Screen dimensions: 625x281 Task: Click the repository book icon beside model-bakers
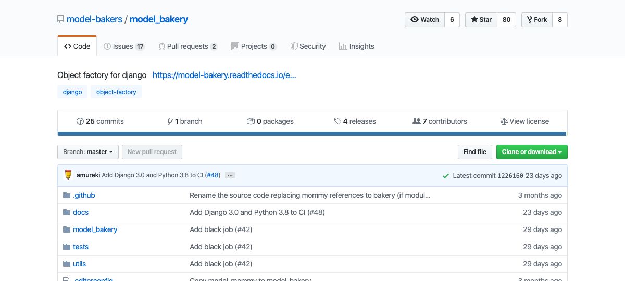[x=61, y=20]
